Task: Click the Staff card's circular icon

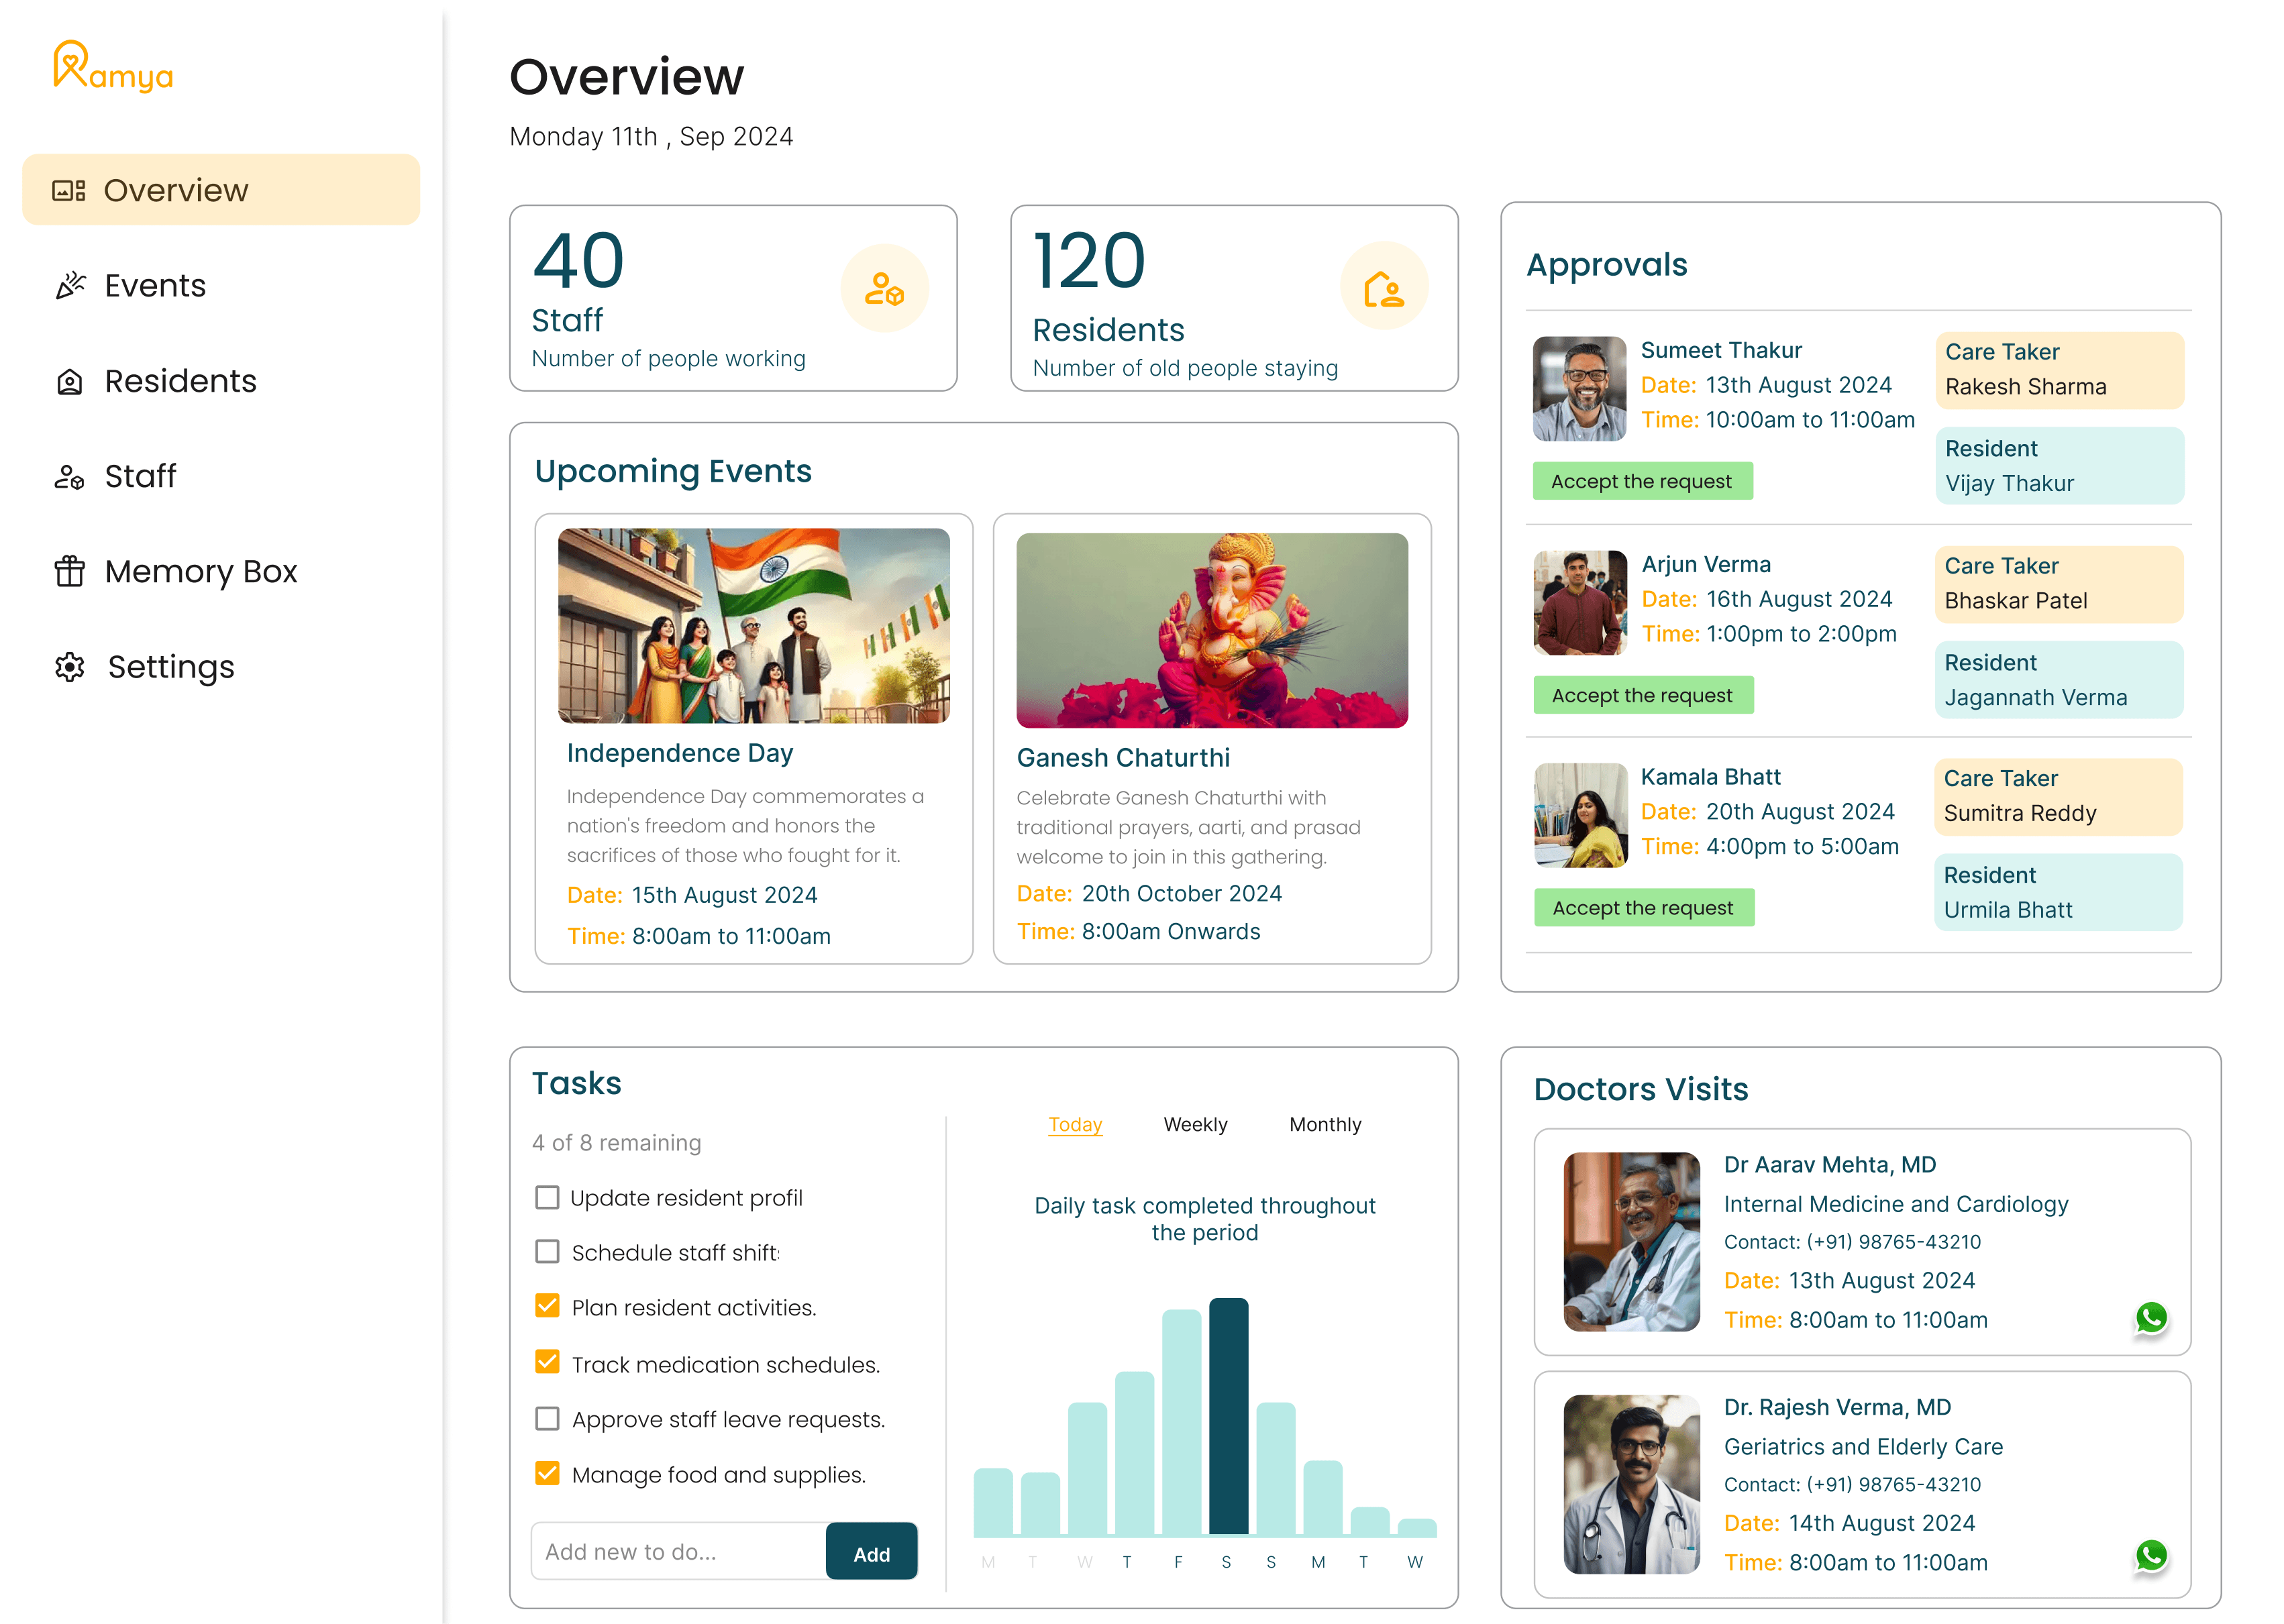Action: [884, 289]
